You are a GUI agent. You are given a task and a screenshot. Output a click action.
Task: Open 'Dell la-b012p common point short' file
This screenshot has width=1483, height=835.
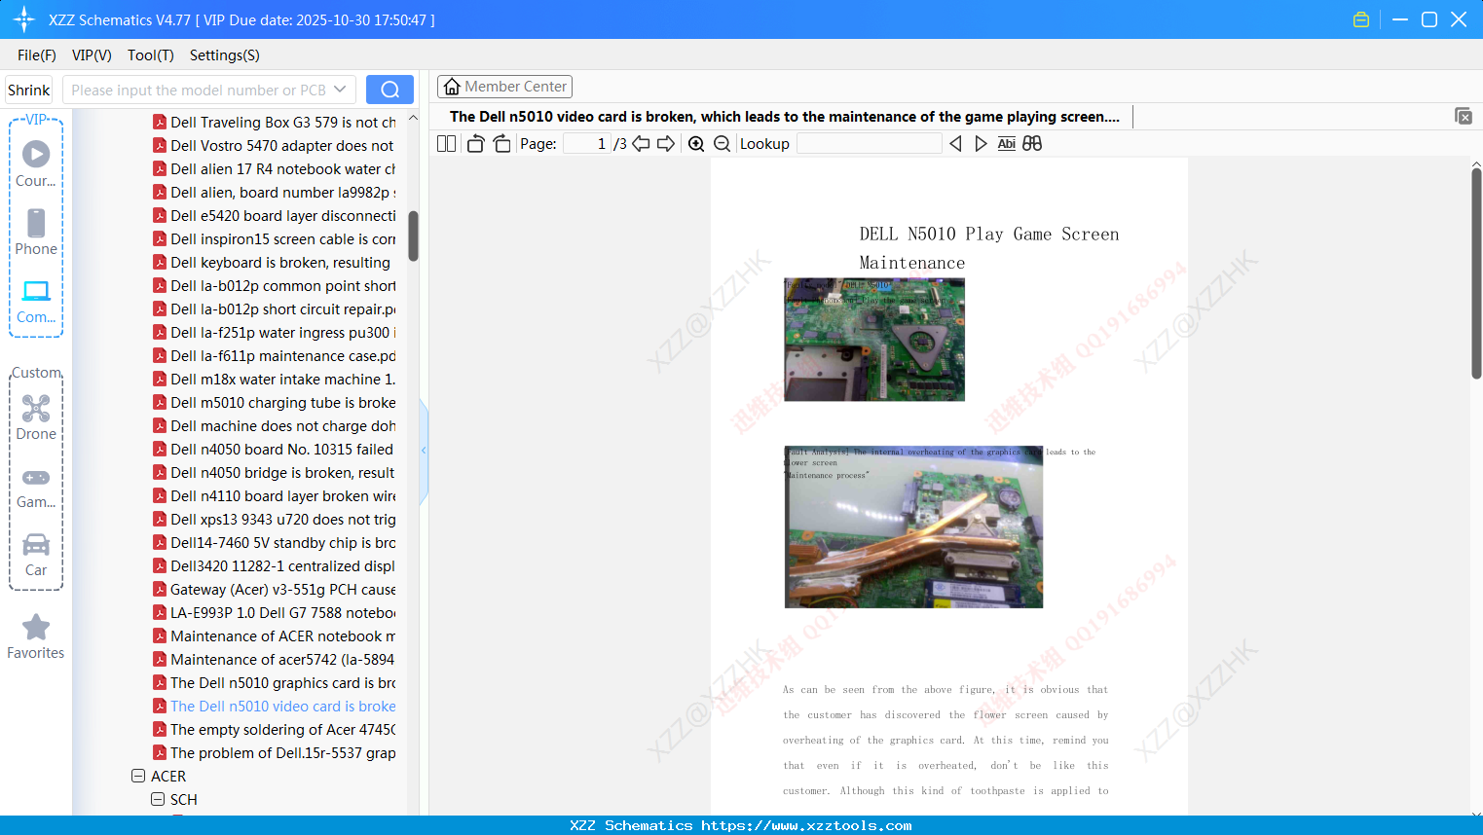point(275,285)
